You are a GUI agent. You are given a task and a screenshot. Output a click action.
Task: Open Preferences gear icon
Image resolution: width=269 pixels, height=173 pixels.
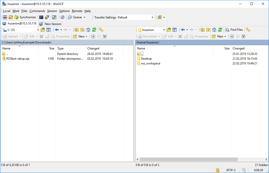[62, 17]
